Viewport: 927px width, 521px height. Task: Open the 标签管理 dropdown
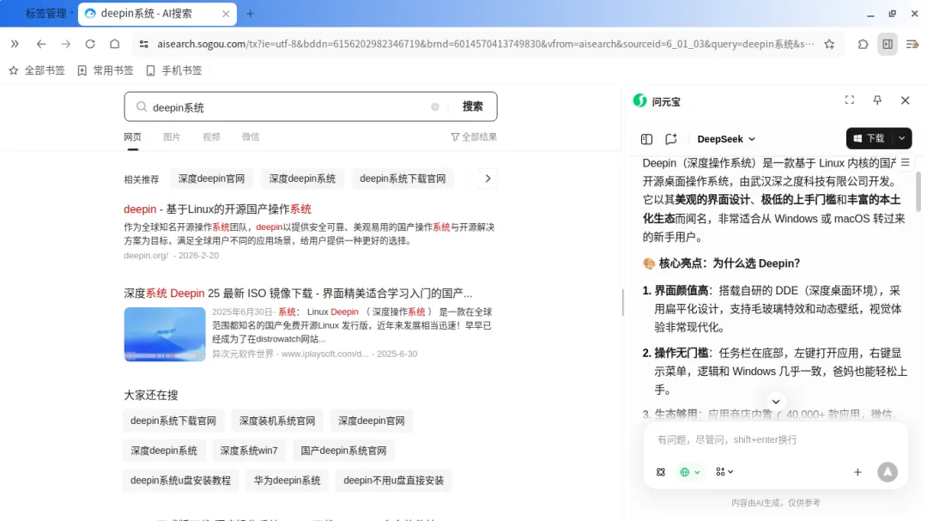tap(49, 13)
